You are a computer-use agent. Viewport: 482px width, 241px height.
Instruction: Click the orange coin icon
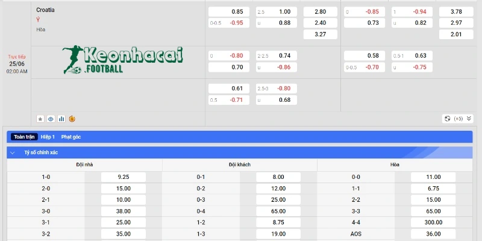click(x=72, y=119)
